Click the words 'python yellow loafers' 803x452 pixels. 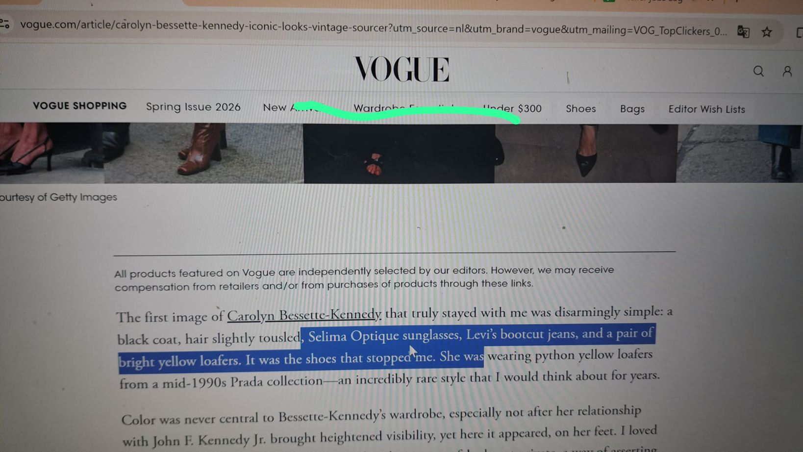pyautogui.click(x=594, y=354)
